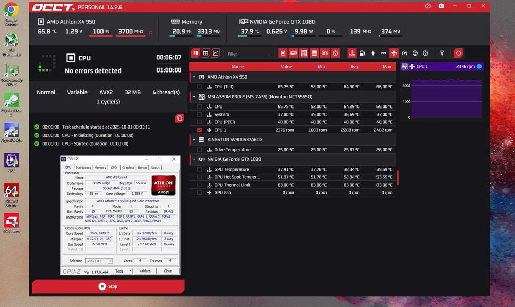Collapse the MSI A320M PRO-E group
Screen dimensions: 515x307
pyautogui.click(x=194, y=97)
